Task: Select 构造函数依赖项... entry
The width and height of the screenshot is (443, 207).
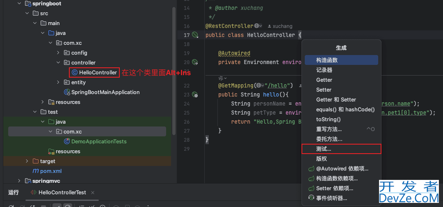Action: pyautogui.click(x=341, y=178)
